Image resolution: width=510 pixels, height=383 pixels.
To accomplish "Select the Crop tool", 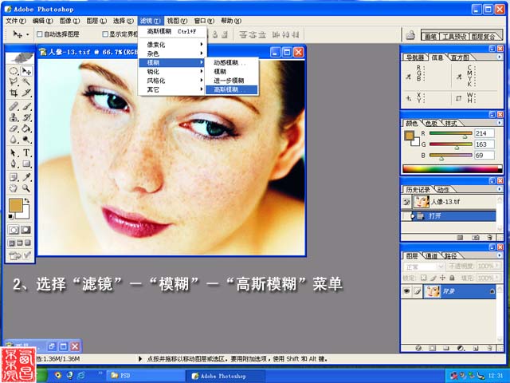I will click(x=14, y=93).
